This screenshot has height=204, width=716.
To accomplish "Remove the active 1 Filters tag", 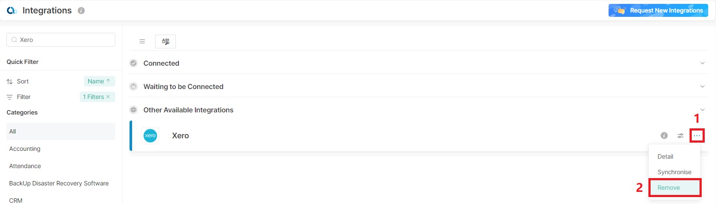I will coord(108,97).
